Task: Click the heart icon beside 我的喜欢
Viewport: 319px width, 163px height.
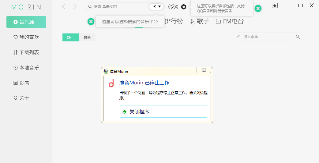Action: point(16,37)
